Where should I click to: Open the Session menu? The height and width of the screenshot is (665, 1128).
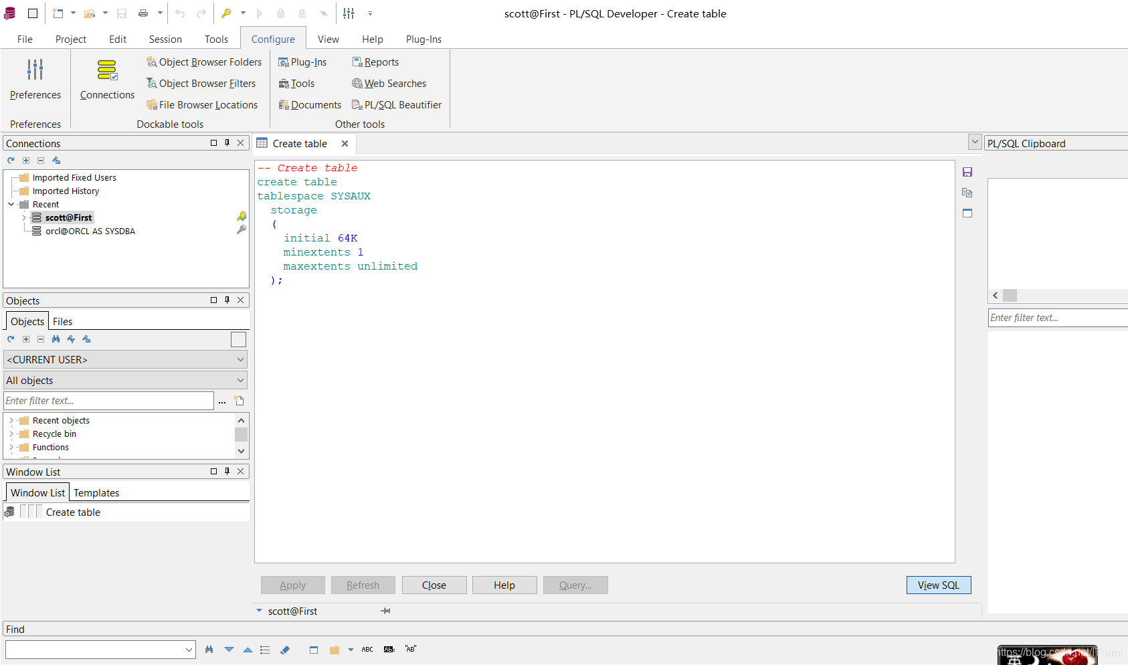(x=165, y=39)
